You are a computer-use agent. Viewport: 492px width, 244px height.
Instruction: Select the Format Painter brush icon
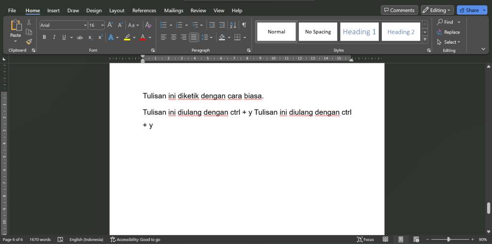pyautogui.click(x=29, y=41)
